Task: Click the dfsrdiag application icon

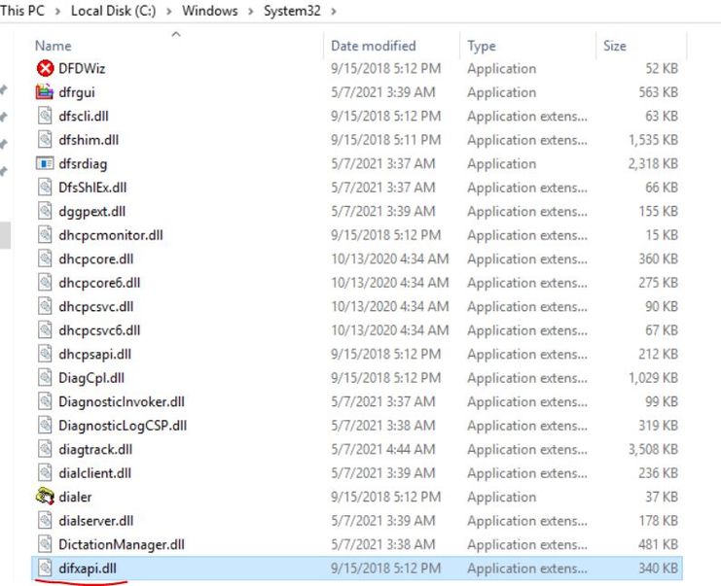Action: (45, 163)
